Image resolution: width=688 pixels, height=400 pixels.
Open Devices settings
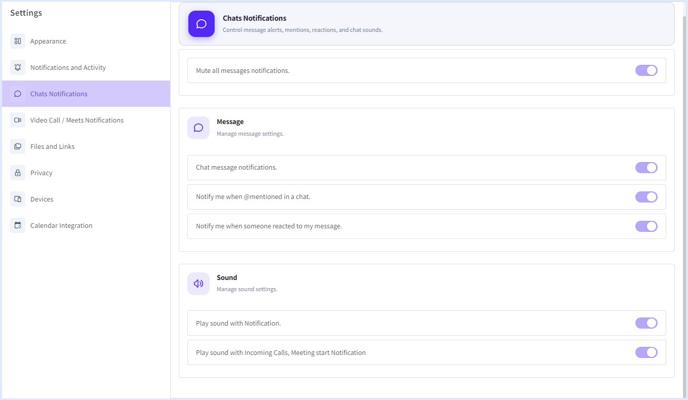point(86,199)
